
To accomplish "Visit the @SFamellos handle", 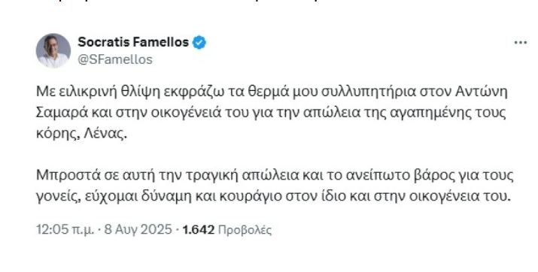I will coord(115,59).
